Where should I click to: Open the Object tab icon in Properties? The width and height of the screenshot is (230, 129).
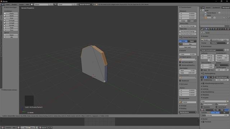(216, 29)
